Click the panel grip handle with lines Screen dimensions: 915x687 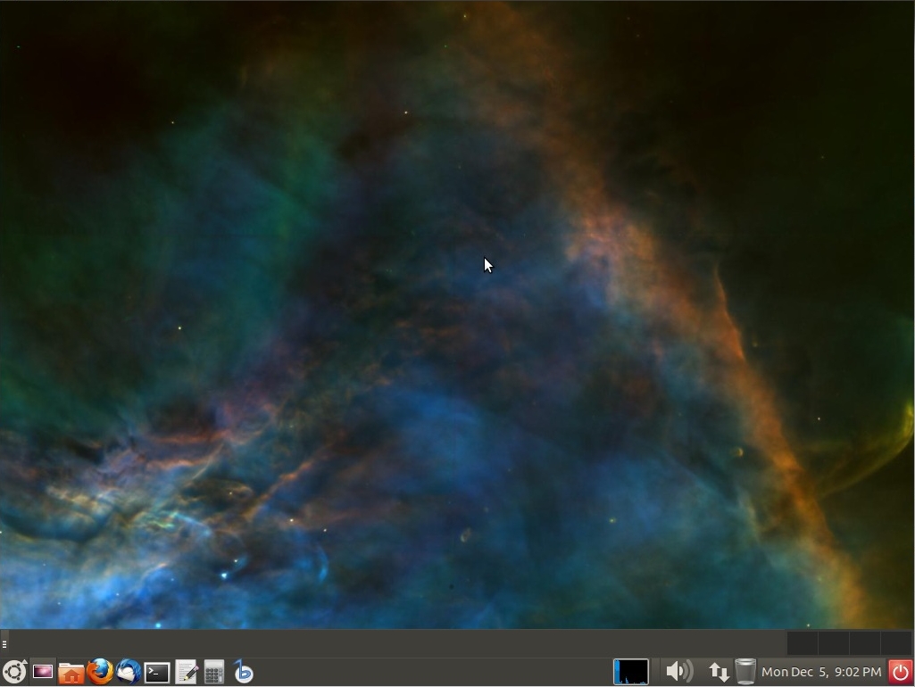tap(4, 644)
